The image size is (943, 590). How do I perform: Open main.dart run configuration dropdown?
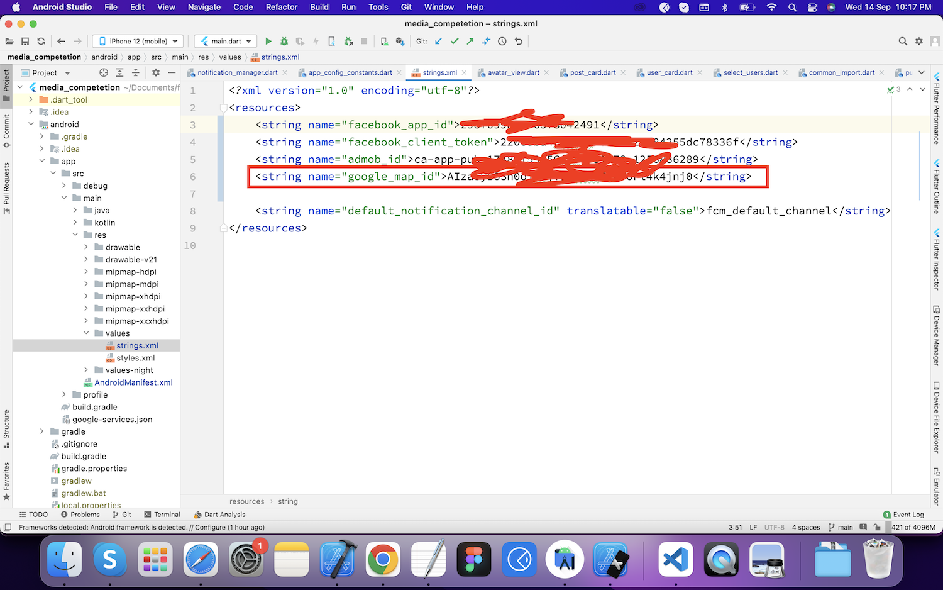coord(226,42)
